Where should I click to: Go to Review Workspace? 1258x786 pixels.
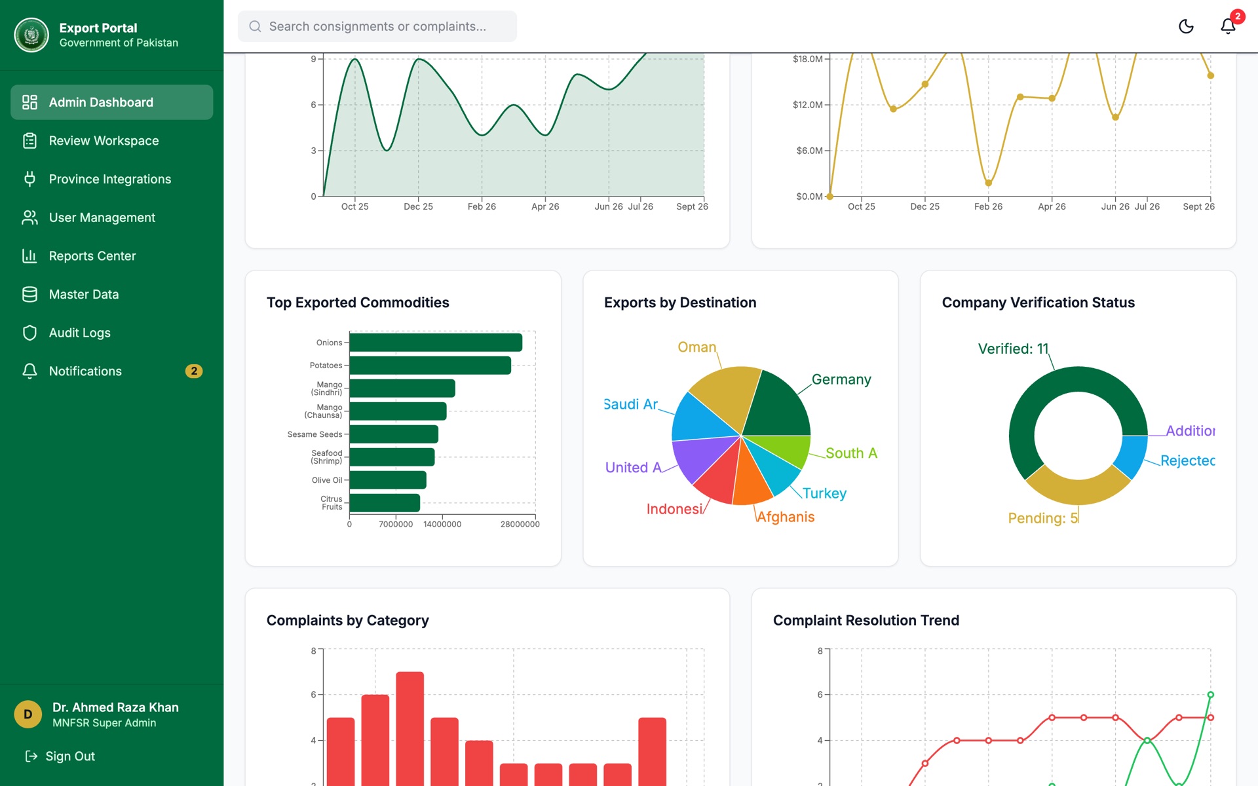[x=111, y=141]
